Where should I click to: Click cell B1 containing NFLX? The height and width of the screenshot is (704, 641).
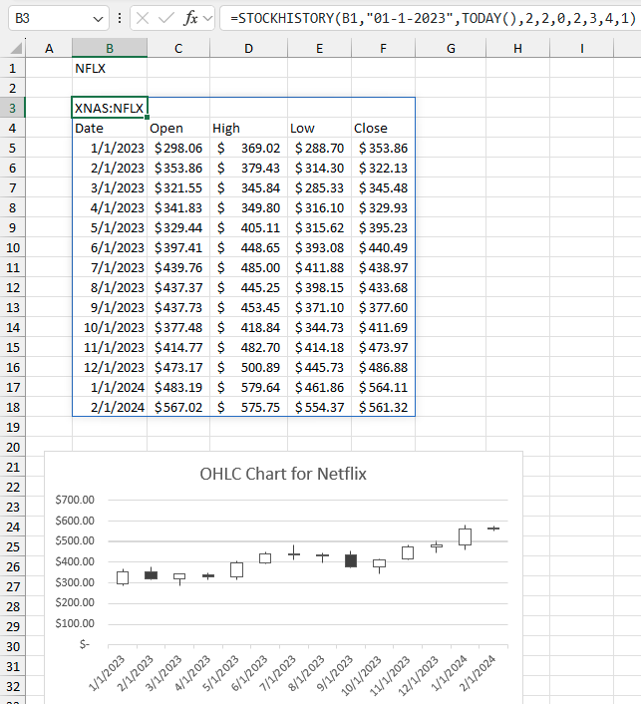110,68
